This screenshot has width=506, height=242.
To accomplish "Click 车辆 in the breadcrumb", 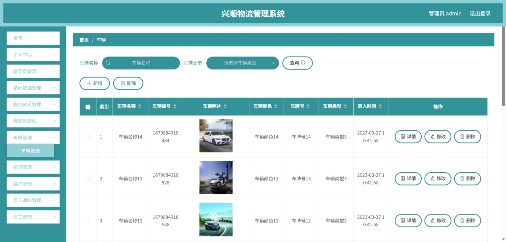I will [101, 40].
